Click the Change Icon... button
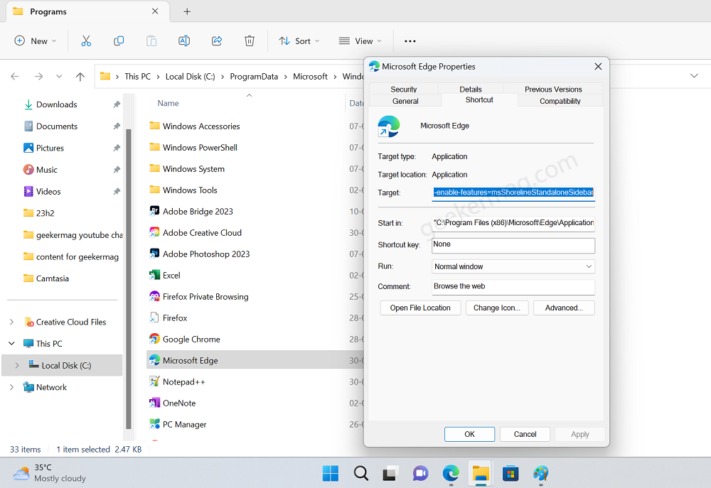Viewport: 711px width, 488px height. (x=497, y=308)
